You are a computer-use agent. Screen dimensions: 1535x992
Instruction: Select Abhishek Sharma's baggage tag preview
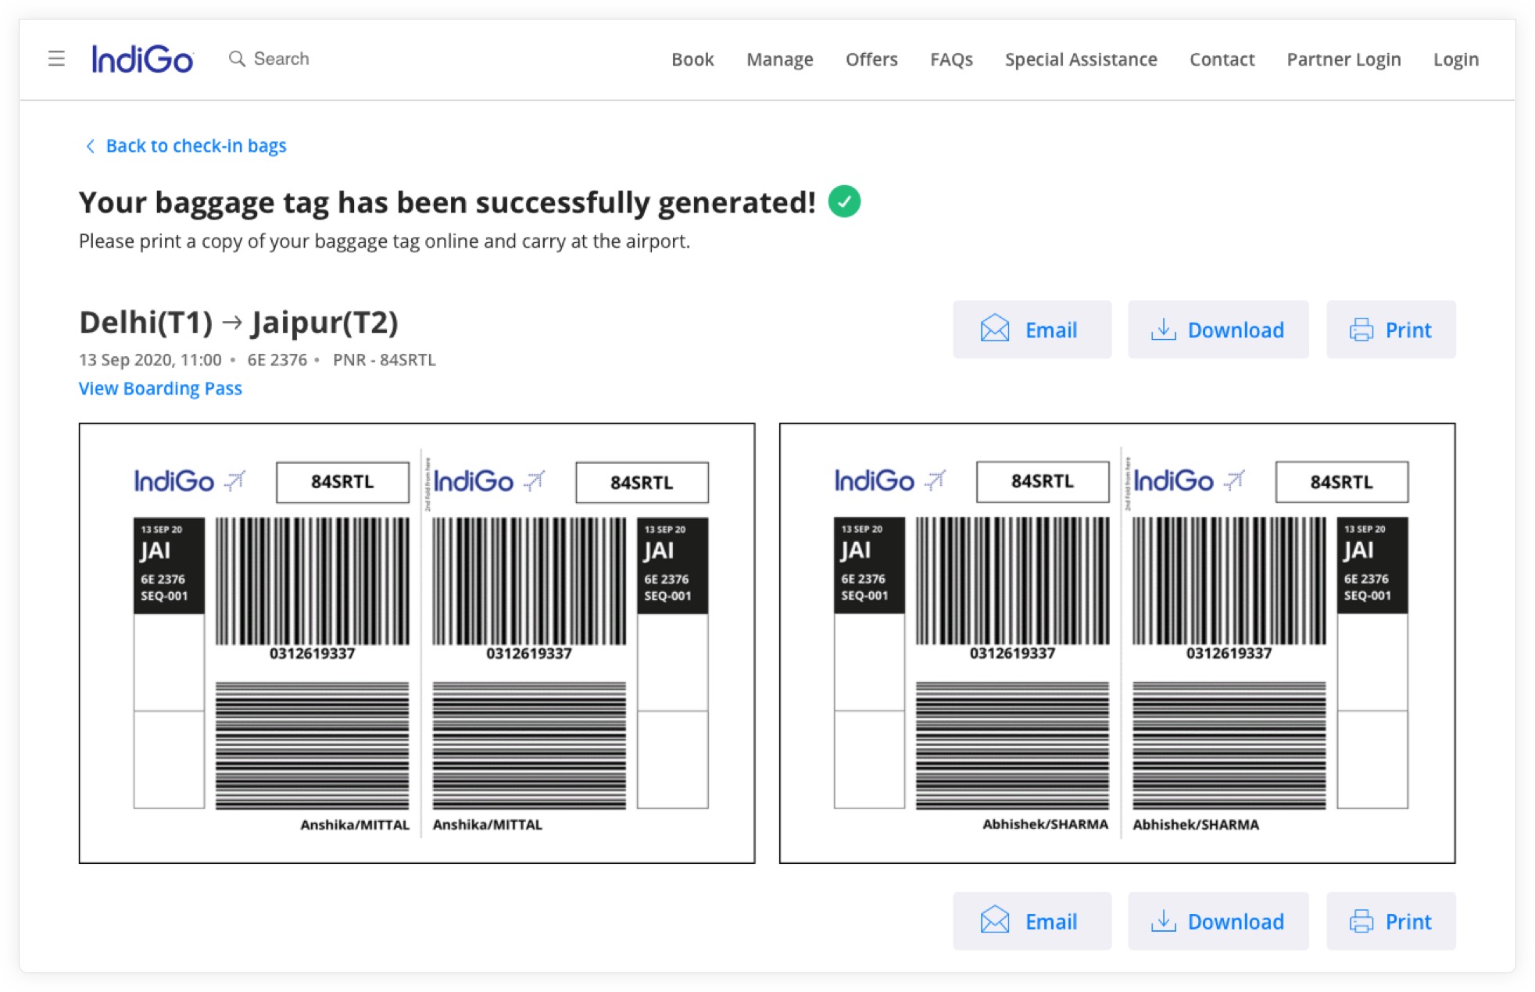point(1117,643)
